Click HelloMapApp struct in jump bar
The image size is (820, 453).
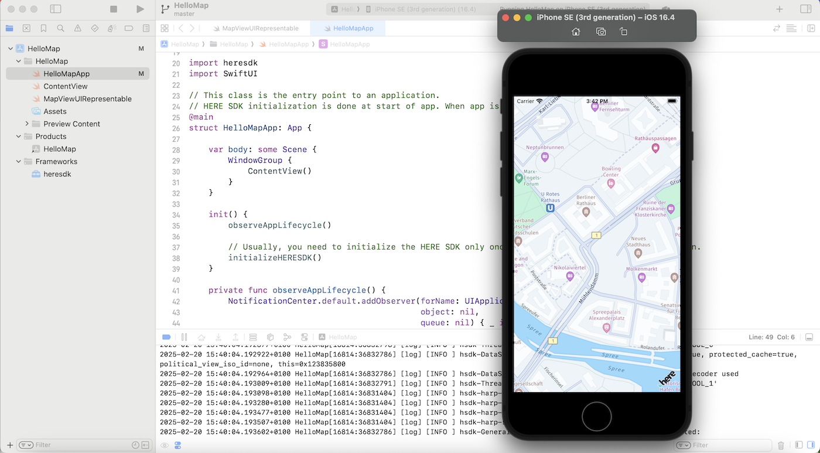(x=345, y=44)
